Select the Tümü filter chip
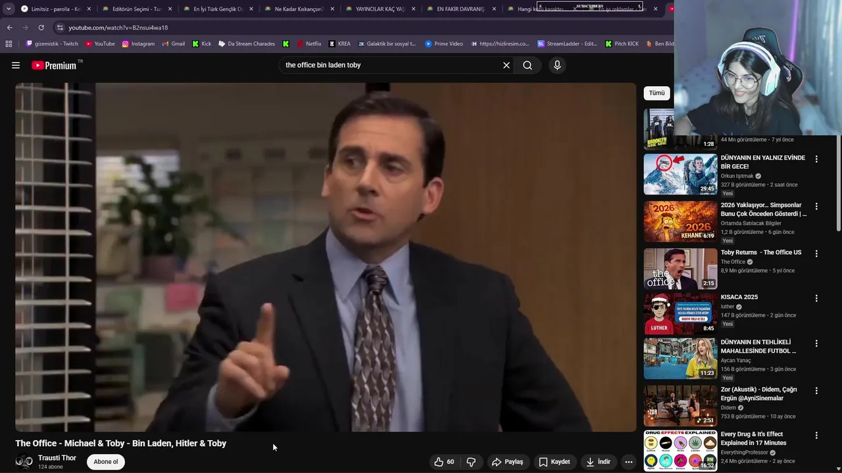Viewport: 842px width, 473px height. click(x=656, y=93)
